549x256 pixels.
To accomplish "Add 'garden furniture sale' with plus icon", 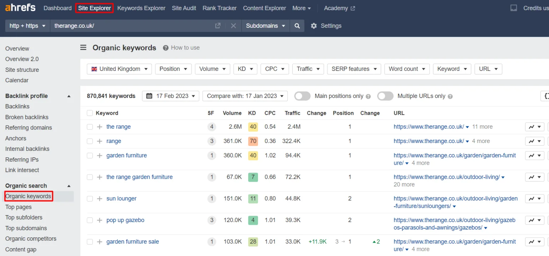I will coord(100,242).
